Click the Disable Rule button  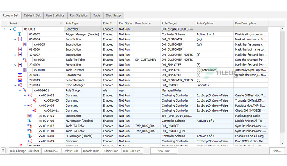(x=91, y=151)
